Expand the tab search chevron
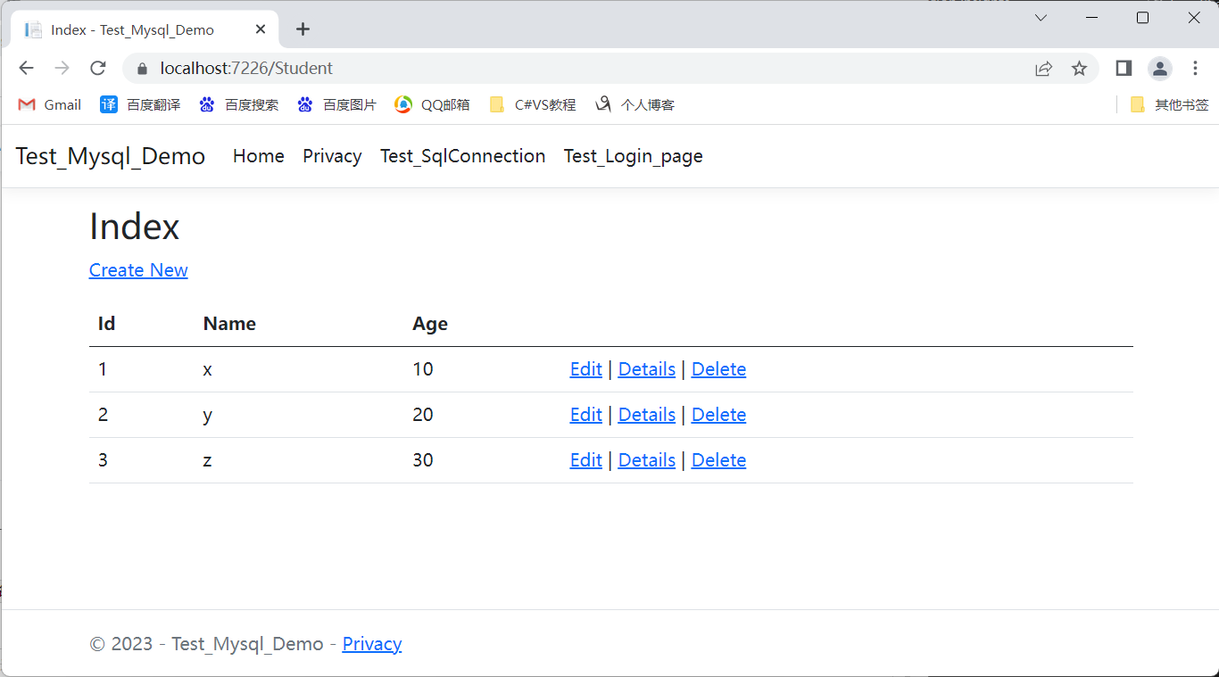Viewport: 1219px width, 677px height. click(1041, 18)
